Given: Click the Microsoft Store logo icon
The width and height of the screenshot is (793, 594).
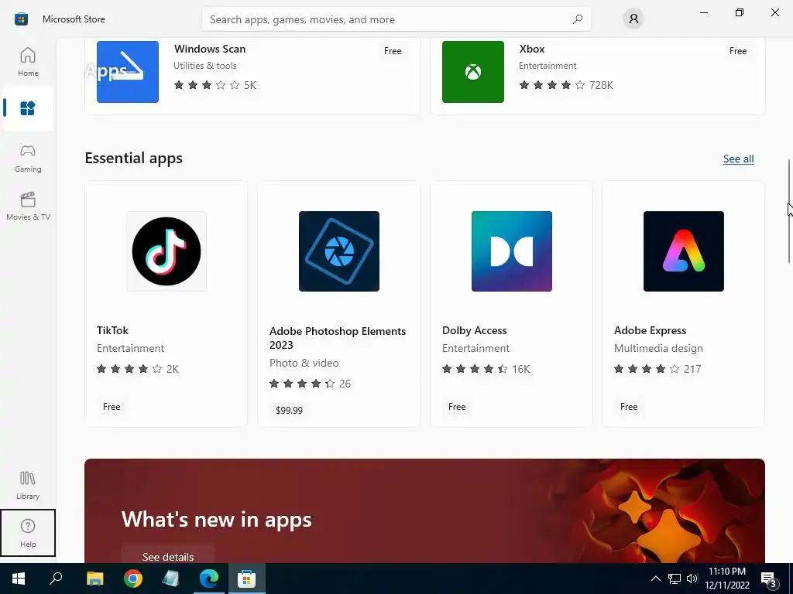Looking at the screenshot, I should [x=21, y=19].
